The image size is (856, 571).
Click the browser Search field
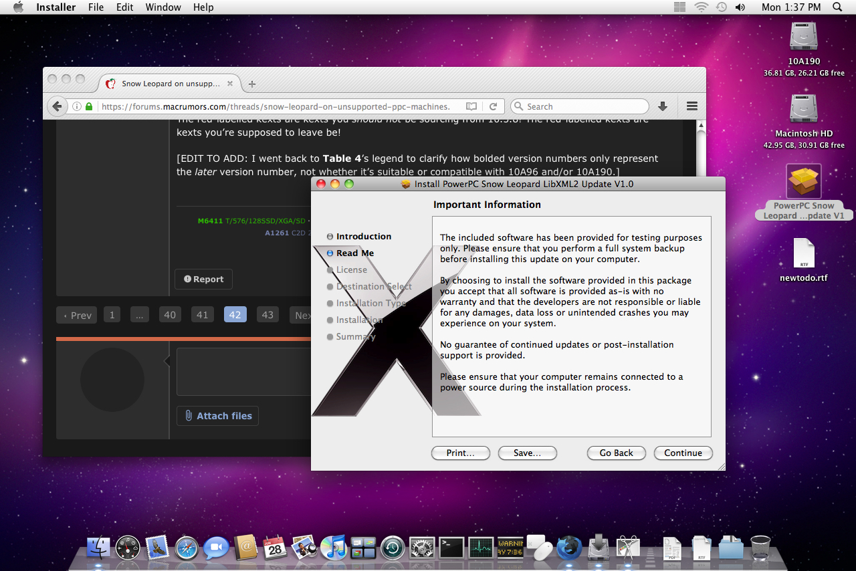click(x=579, y=106)
